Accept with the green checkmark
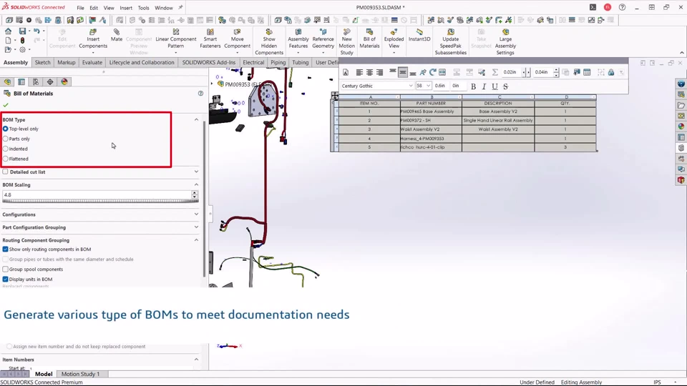This screenshot has height=386, width=687. (x=6, y=105)
